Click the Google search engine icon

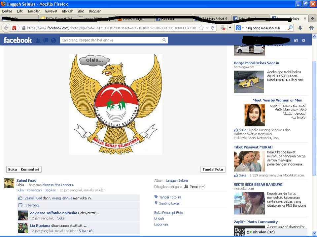point(238,28)
